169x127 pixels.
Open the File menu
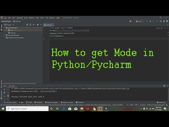click(x=5, y=18)
